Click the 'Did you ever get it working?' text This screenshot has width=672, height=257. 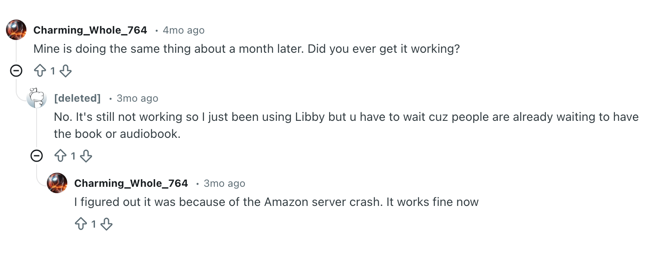pos(383,49)
